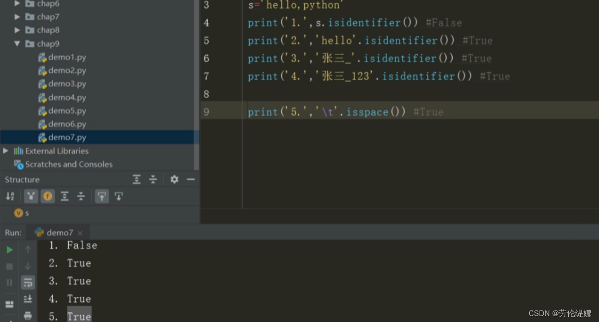The image size is (599, 322).
Task: Click the #False comment on line 4
Action: click(x=444, y=22)
